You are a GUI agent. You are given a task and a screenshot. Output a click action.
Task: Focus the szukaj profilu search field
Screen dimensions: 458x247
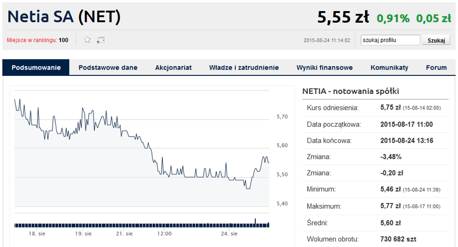coord(390,40)
